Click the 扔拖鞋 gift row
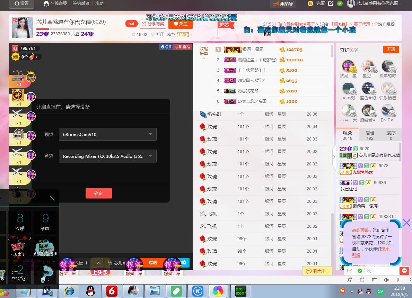The image size is (412, 298). [x=262, y=114]
